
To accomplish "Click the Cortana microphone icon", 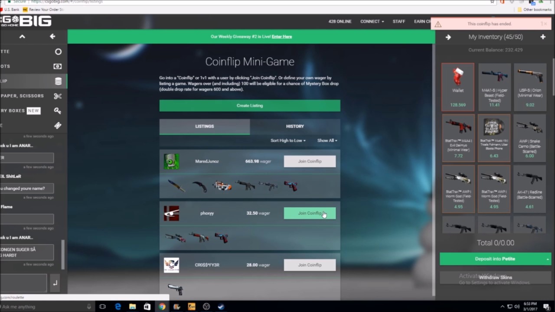I will pyautogui.click(x=89, y=306).
